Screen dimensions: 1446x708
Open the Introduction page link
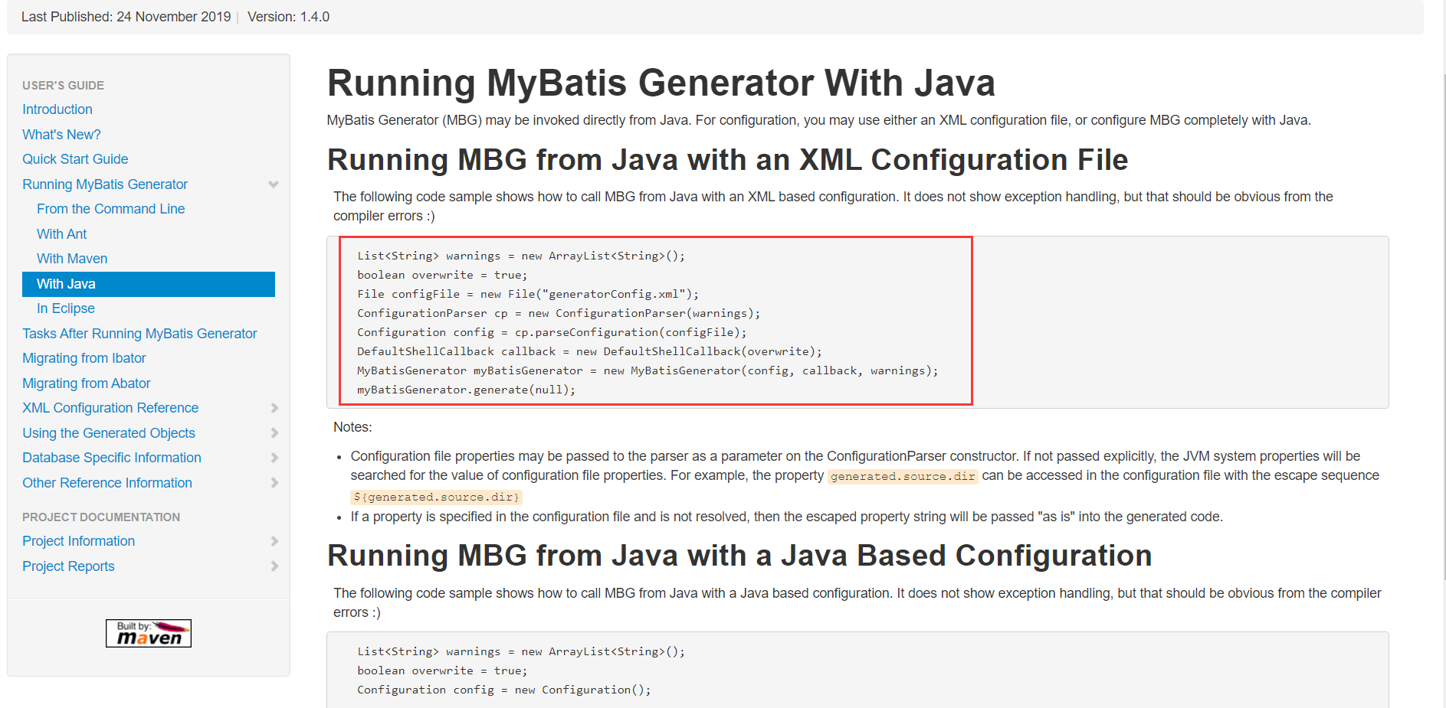(x=57, y=109)
